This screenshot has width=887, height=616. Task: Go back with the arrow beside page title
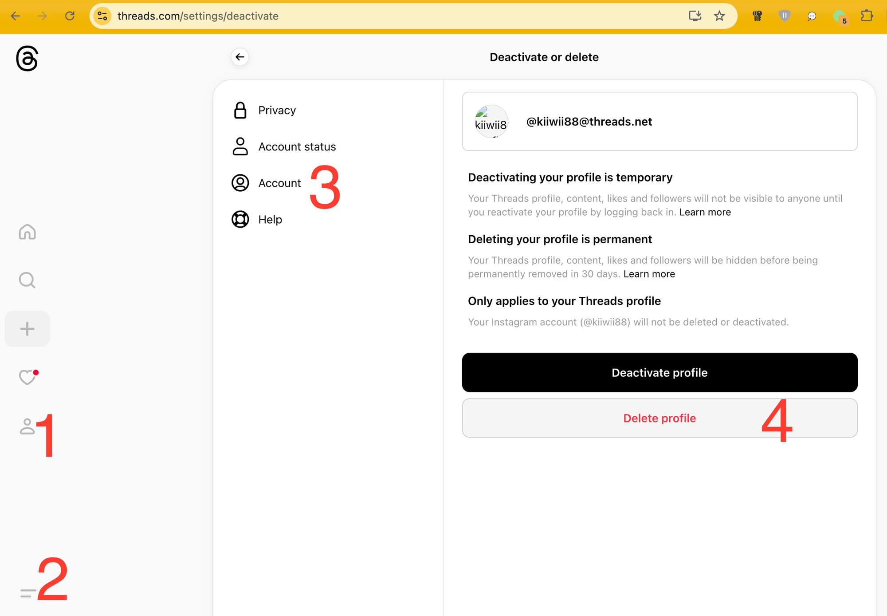point(240,57)
